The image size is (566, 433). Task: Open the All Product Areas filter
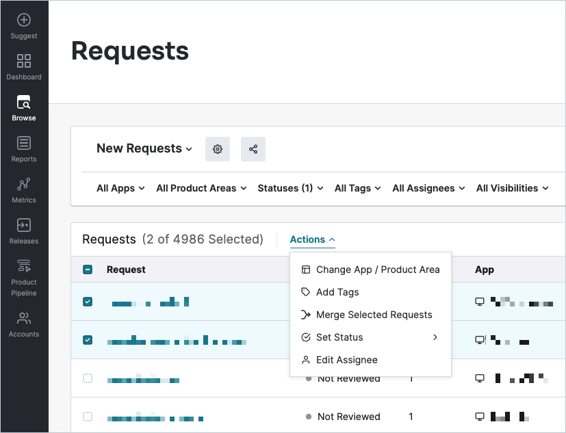click(201, 188)
